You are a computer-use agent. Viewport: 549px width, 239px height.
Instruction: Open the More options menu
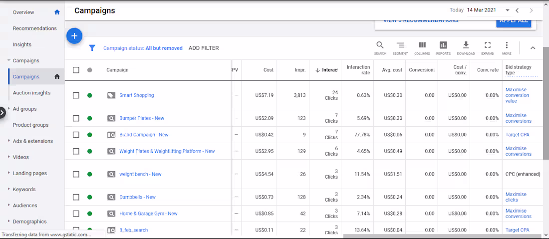[x=507, y=47]
